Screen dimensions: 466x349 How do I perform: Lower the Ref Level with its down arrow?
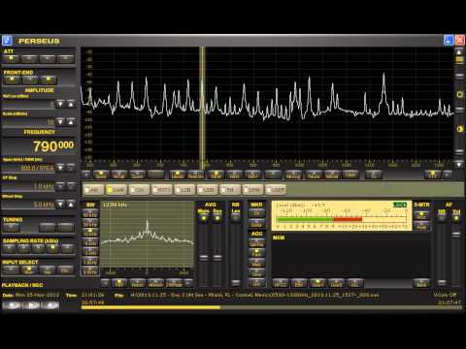(60, 104)
